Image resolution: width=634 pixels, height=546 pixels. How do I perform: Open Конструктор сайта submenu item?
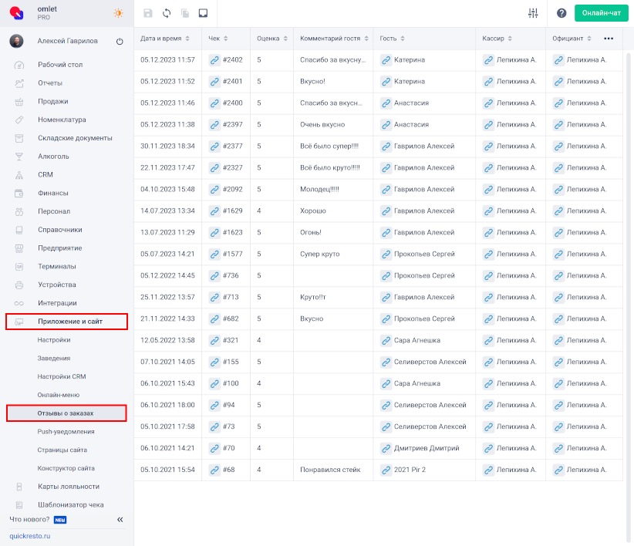pos(66,468)
